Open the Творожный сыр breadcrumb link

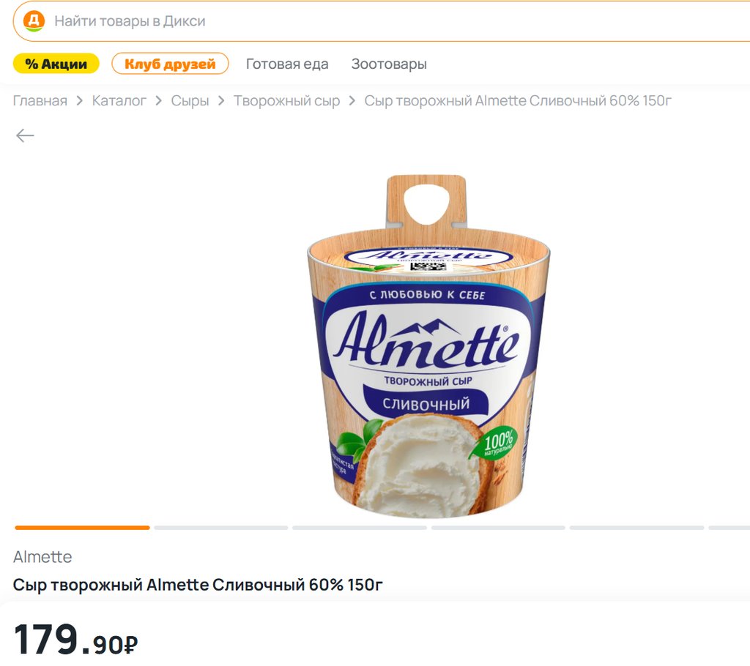(286, 101)
